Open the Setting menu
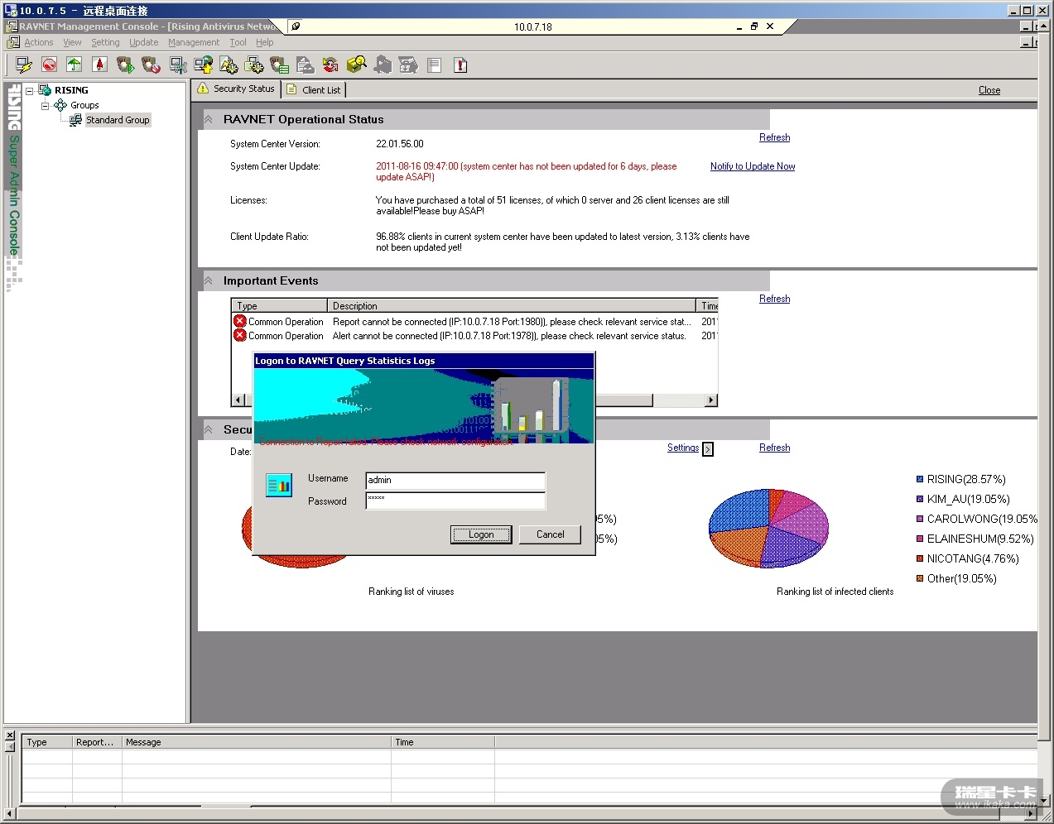 point(105,42)
